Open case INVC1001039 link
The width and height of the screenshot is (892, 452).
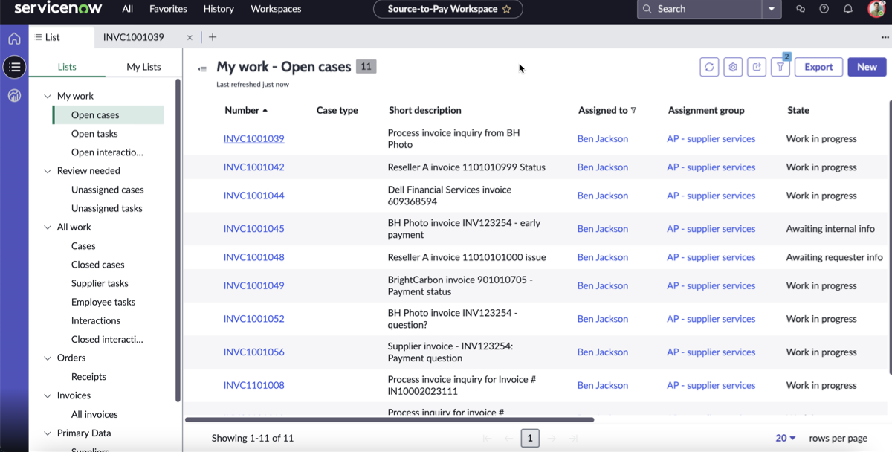click(253, 139)
